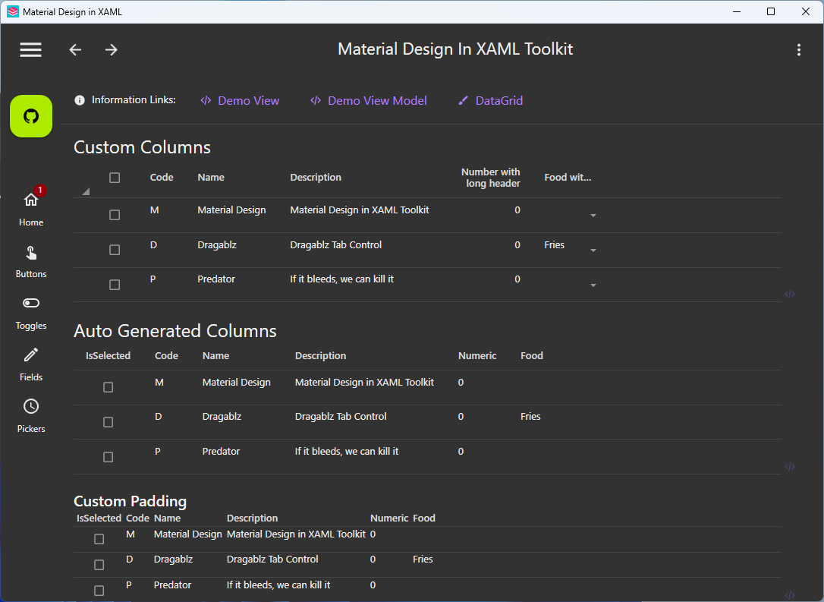
Task: Open the DataGrid documentation link
Action: pos(490,100)
